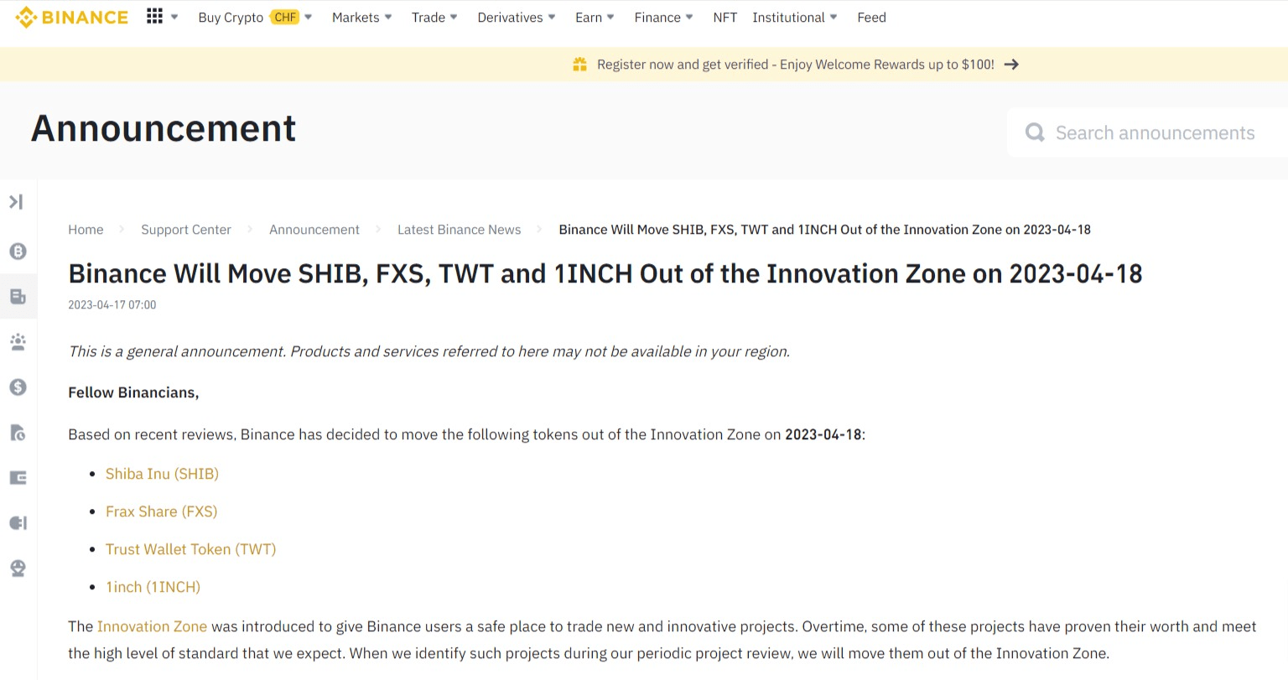Expand the Finance dropdown arrow
1288x680 pixels.
[689, 17]
